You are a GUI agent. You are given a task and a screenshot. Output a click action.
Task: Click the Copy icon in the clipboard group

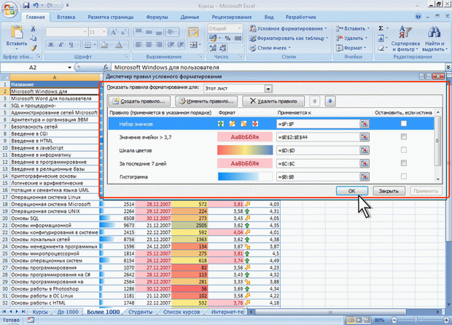click(33, 39)
